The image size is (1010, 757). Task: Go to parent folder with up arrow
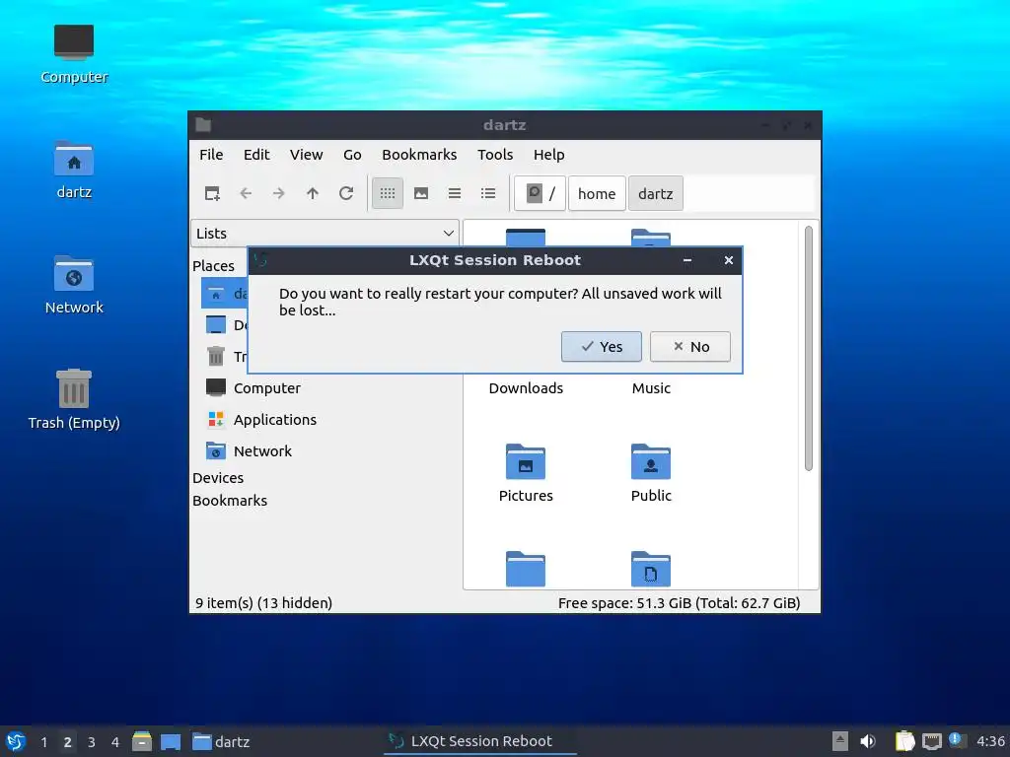pos(313,193)
